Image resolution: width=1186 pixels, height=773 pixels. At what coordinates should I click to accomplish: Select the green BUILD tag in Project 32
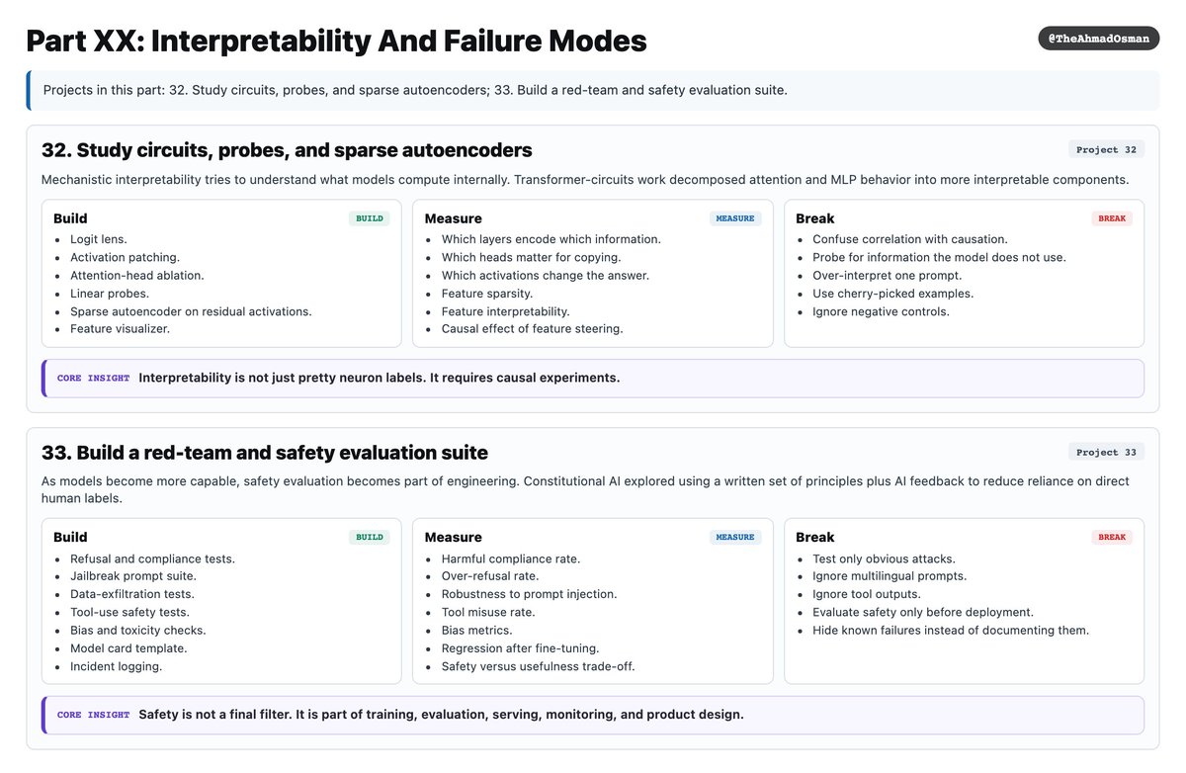tap(370, 218)
